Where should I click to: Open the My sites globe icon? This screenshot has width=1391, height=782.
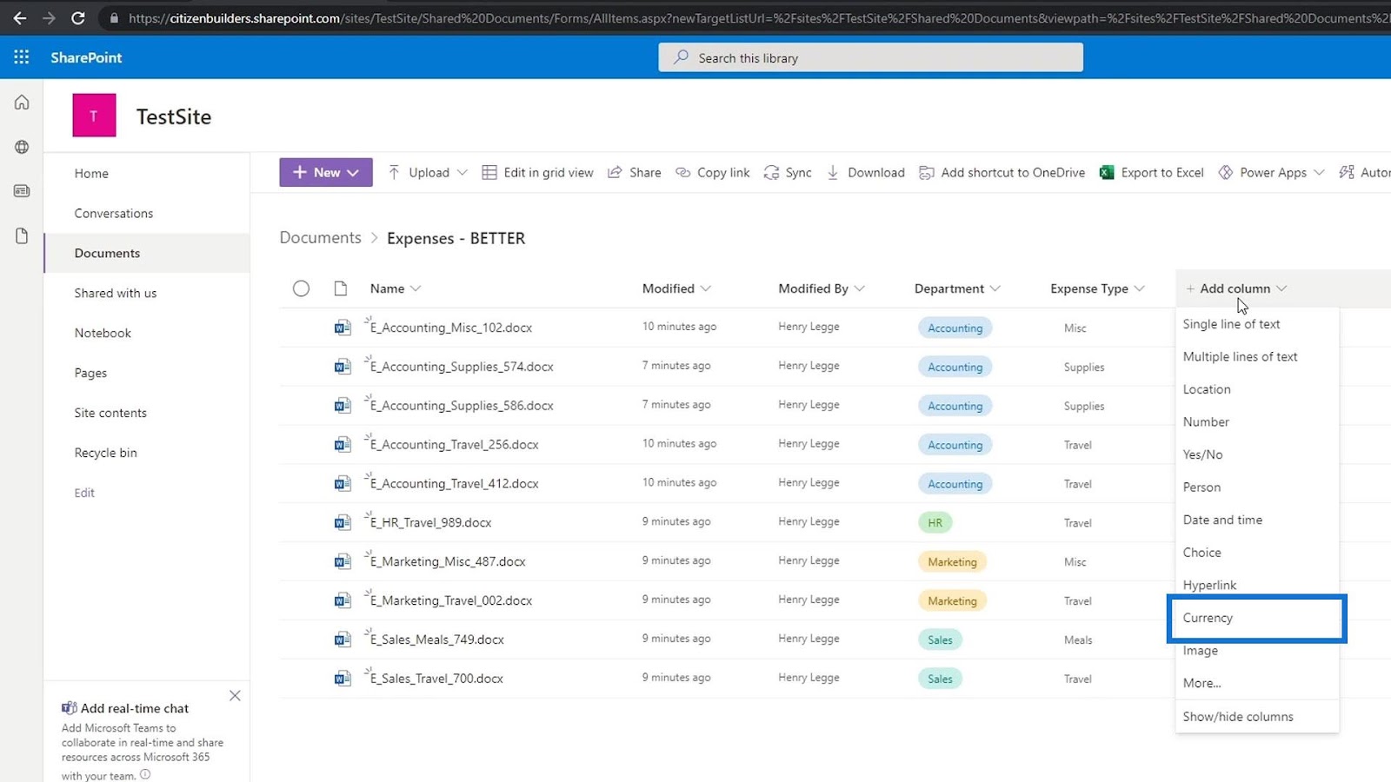[x=22, y=147]
